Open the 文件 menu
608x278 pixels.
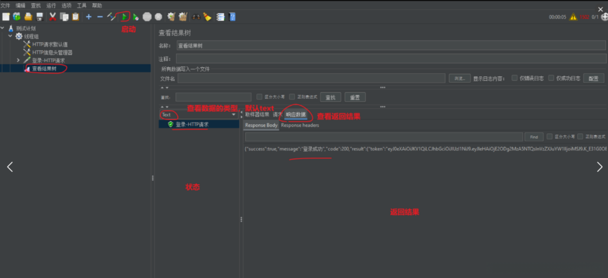point(5,6)
